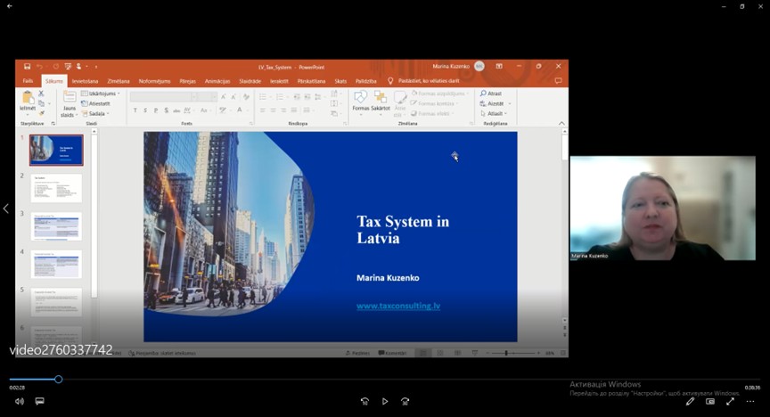Open the edit pencil tool
770x417 pixels.
pyautogui.click(x=690, y=402)
